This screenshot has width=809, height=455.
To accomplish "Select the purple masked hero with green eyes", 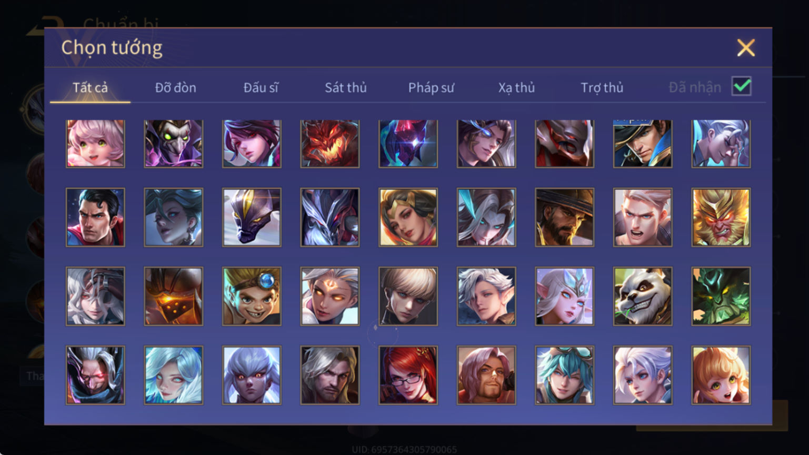I will [x=174, y=143].
